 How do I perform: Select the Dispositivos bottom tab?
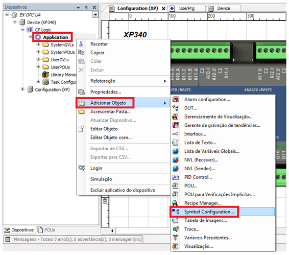pos(19,230)
